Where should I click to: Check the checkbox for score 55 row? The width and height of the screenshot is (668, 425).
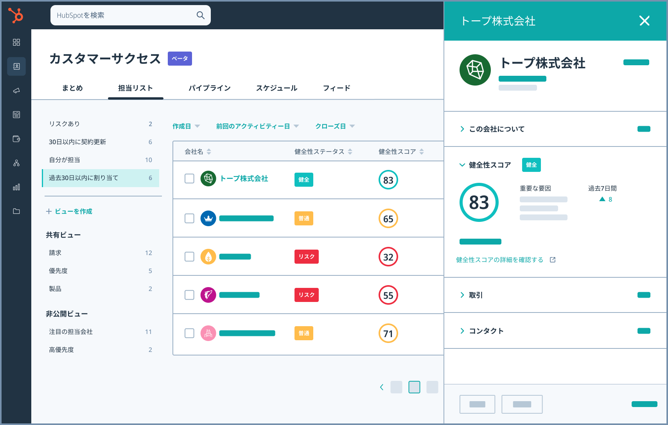[x=189, y=295]
